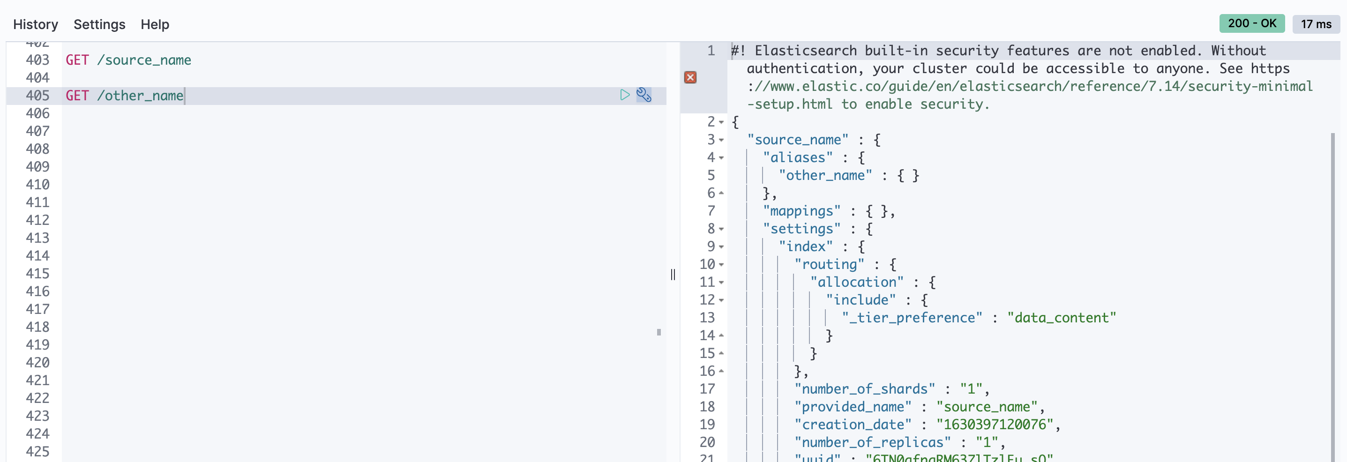The image size is (1347, 462).
Task: Click the "1630397120076" creation date value
Action: pyautogui.click(x=995, y=425)
